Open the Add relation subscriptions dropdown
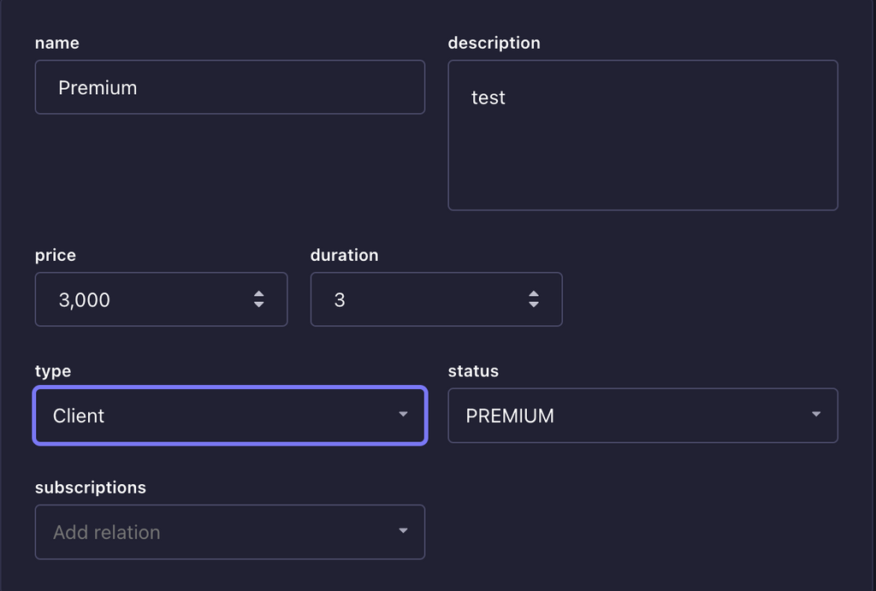Screen dimensions: 876x591 pos(230,532)
